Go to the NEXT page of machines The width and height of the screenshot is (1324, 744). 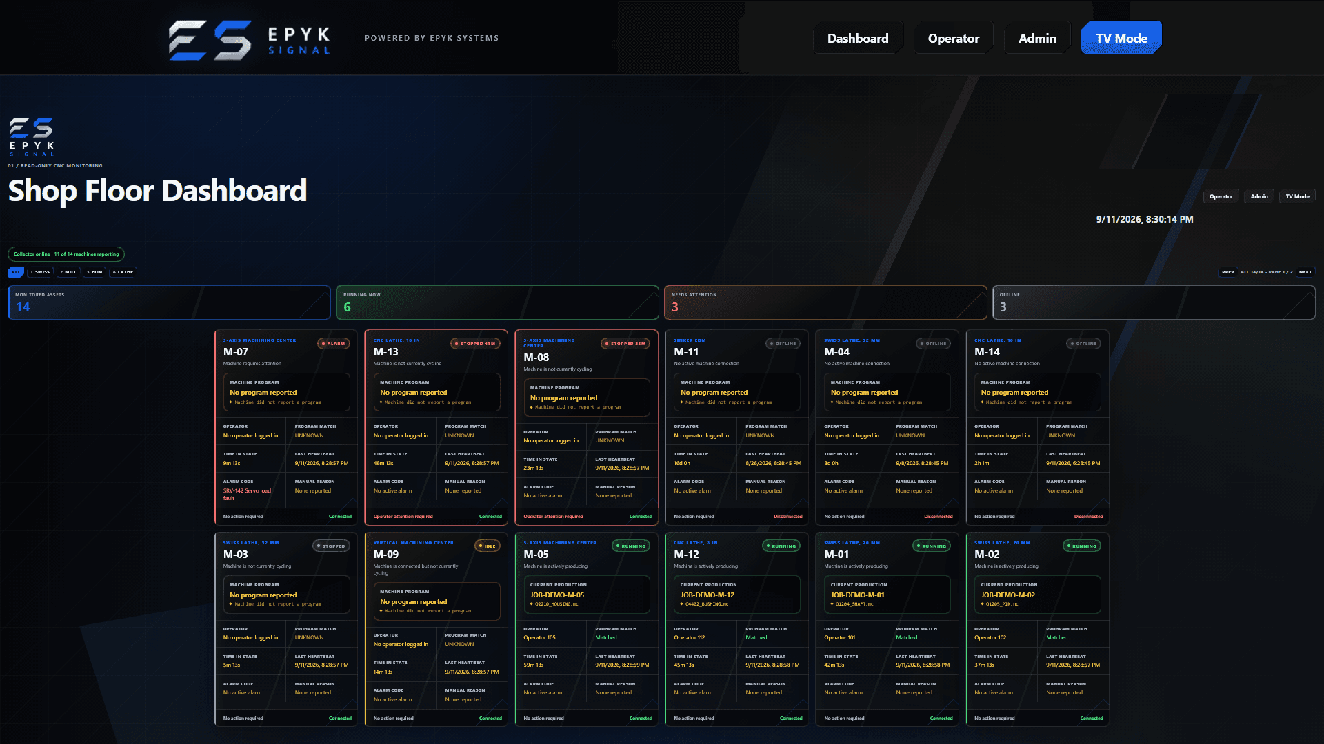(1305, 272)
